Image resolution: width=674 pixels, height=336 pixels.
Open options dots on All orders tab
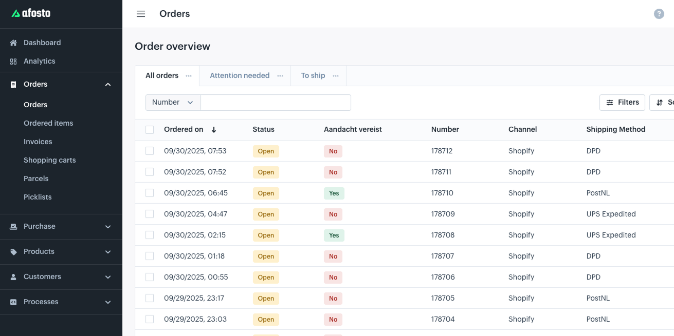point(189,76)
